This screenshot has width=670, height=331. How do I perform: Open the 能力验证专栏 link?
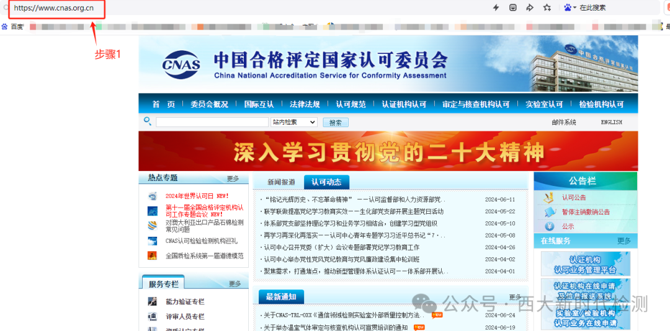185,302
